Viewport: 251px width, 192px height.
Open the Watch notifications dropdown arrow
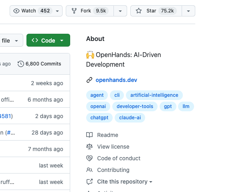coord(57,11)
